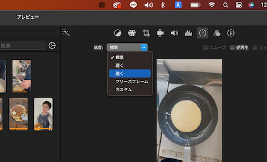Show the clip information icon
This screenshot has width=267, height=162.
pyautogui.click(x=231, y=33)
